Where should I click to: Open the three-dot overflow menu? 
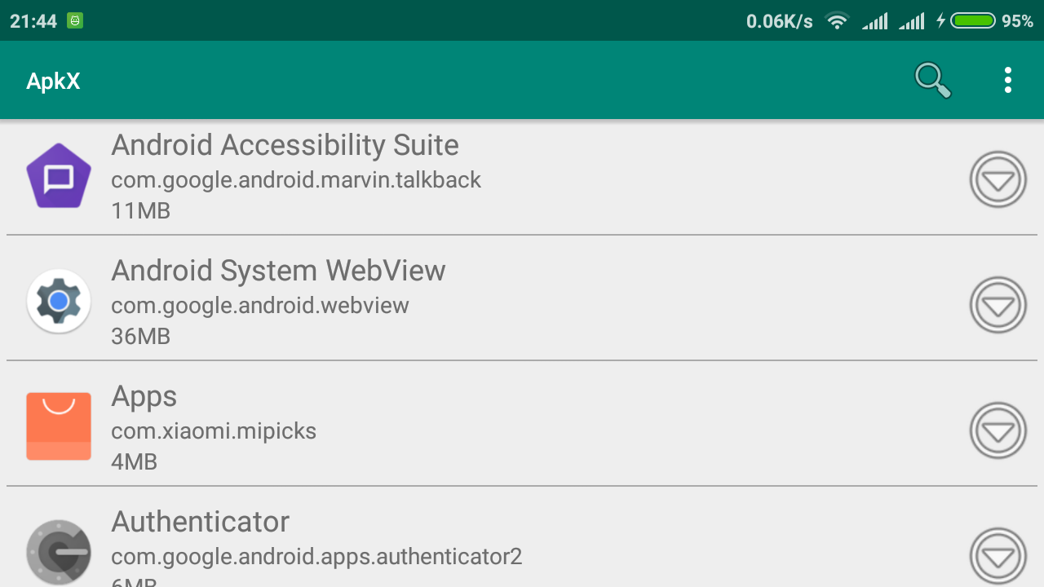click(x=1008, y=80)
